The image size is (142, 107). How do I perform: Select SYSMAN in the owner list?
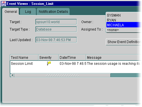click(x=123, y=15)
